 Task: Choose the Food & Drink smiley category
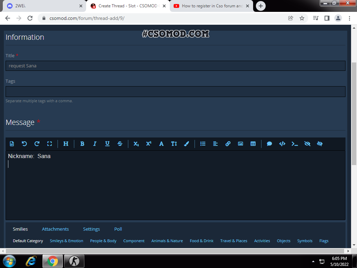point(202,241)
